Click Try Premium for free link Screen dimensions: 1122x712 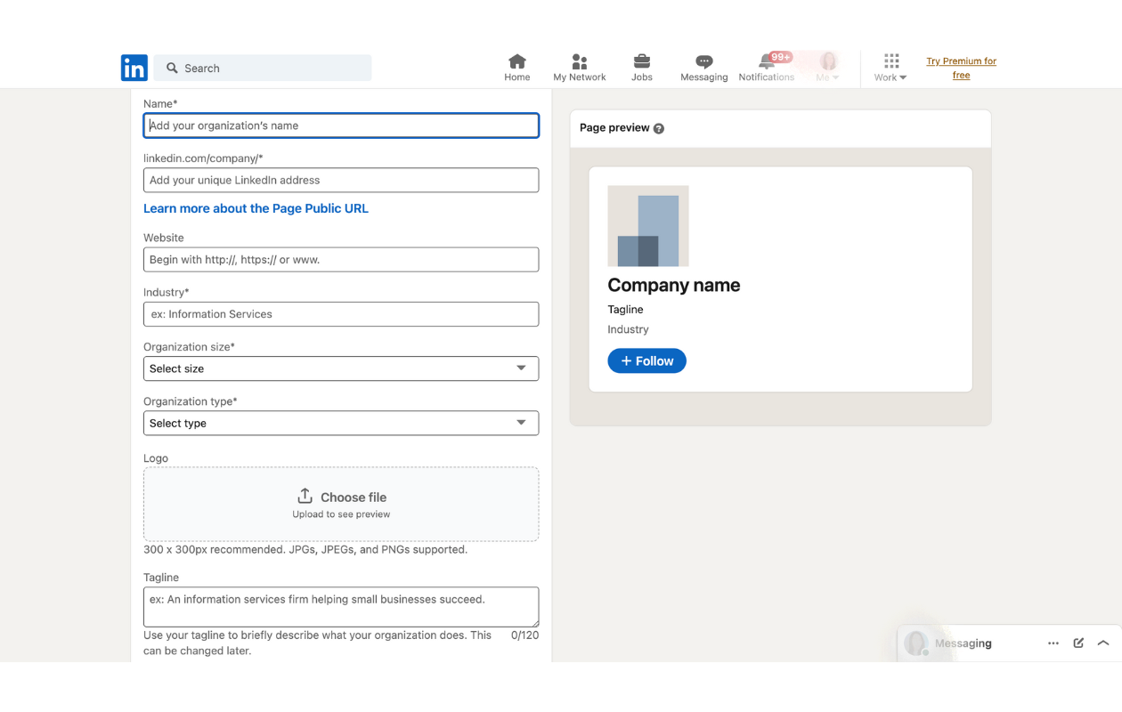[962, 69]
